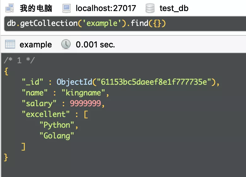Click the "Golang" array entry

[x=57, y=136]
